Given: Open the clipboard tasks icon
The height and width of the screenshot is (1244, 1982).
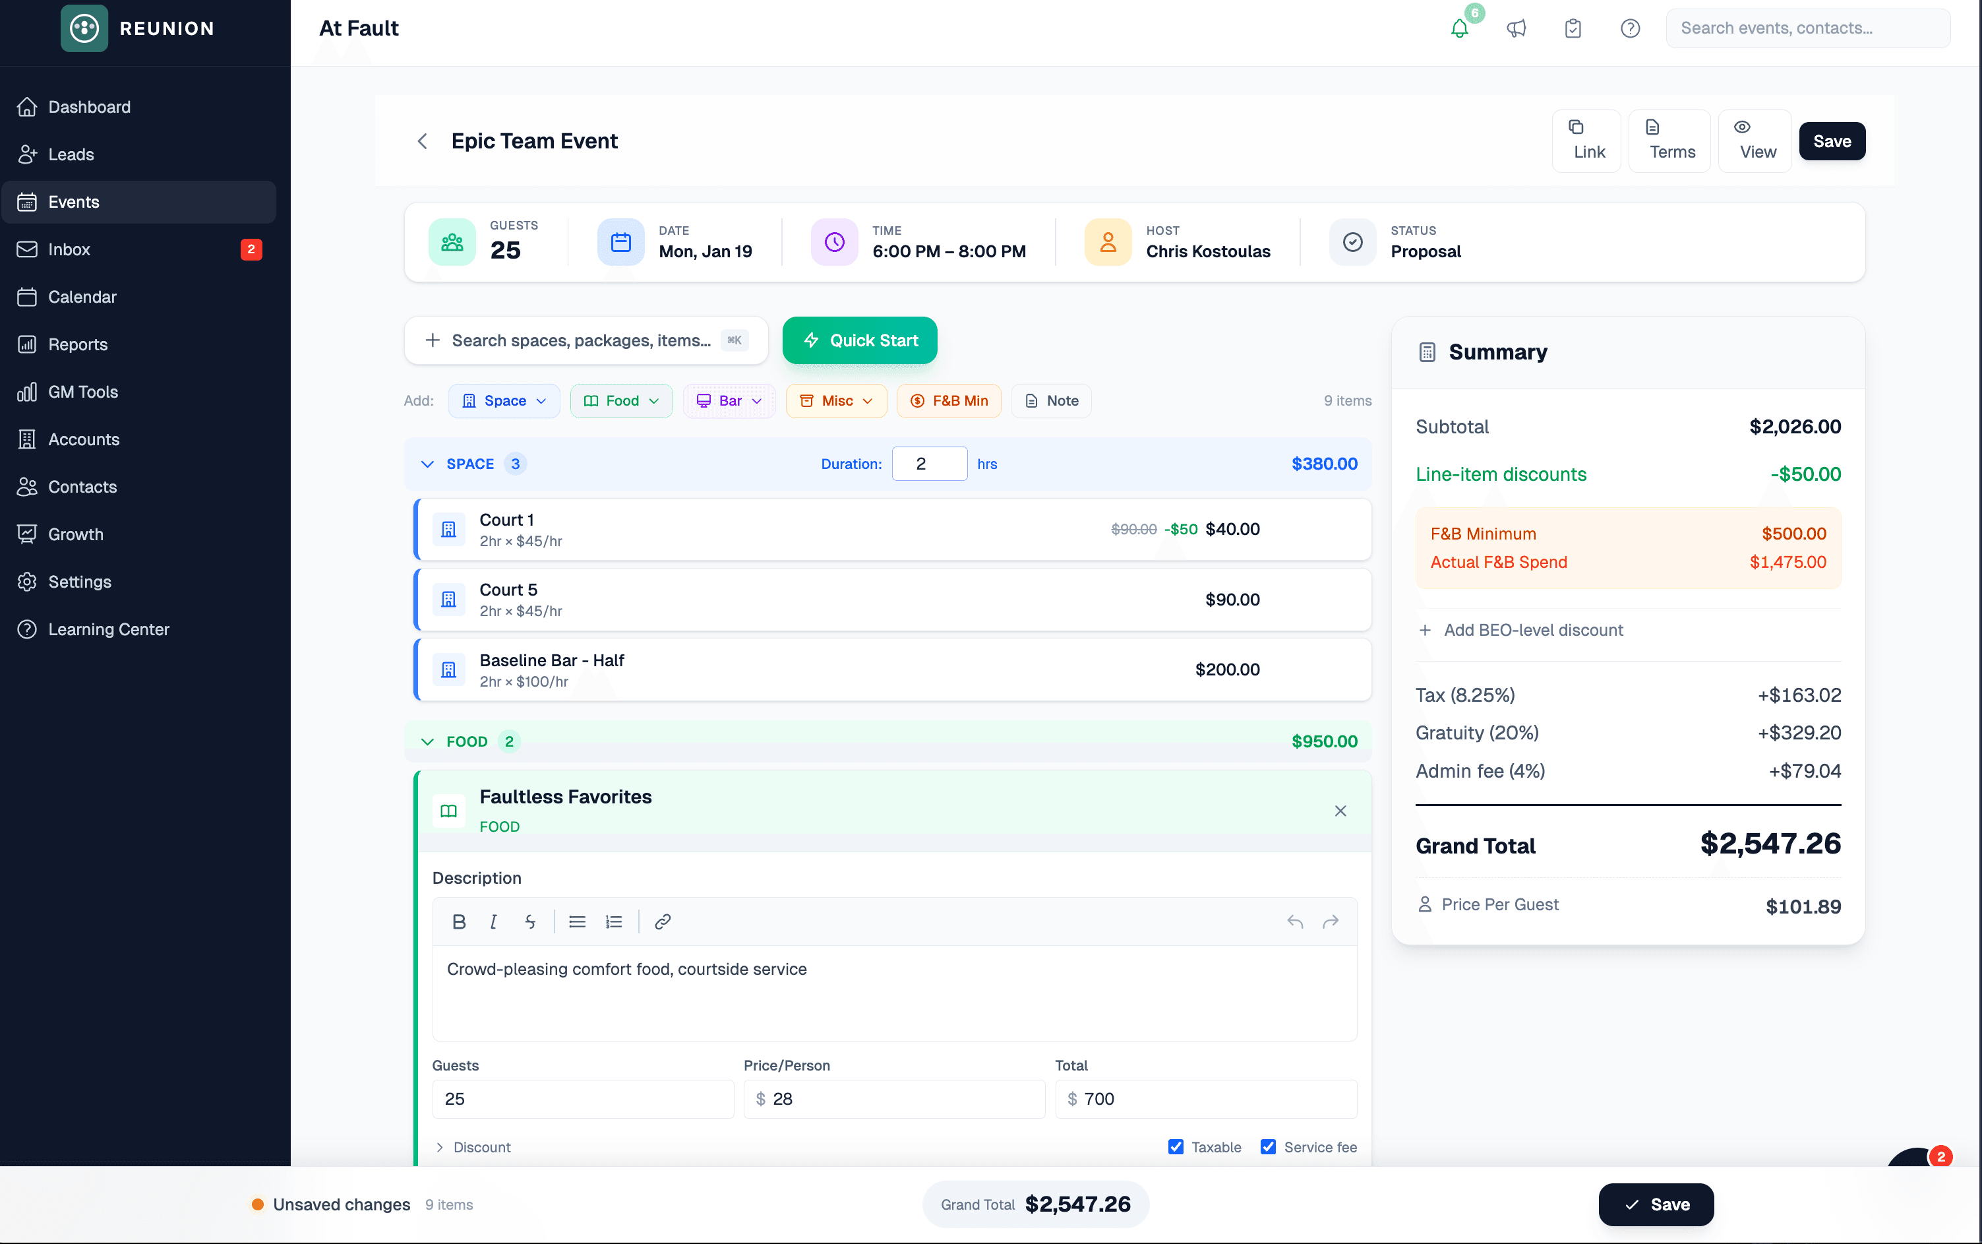Looking at the screenshot, I should point(1573,27).
